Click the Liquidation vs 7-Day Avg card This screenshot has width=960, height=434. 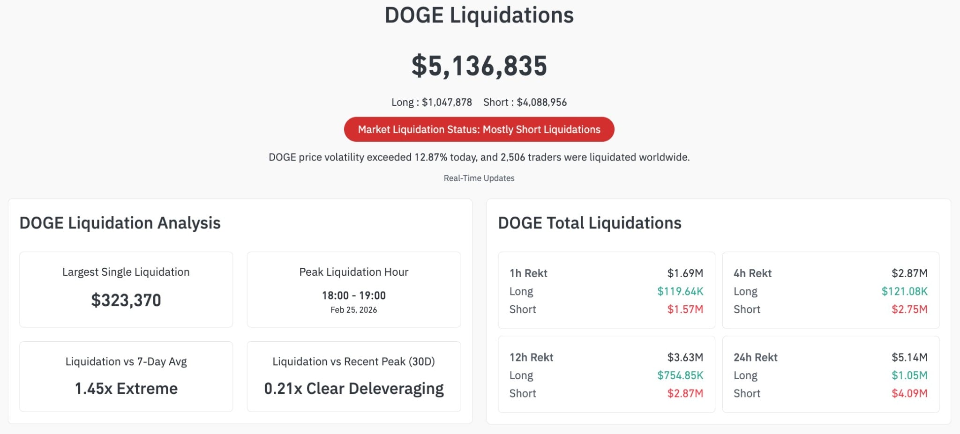(x=126, y=376)
